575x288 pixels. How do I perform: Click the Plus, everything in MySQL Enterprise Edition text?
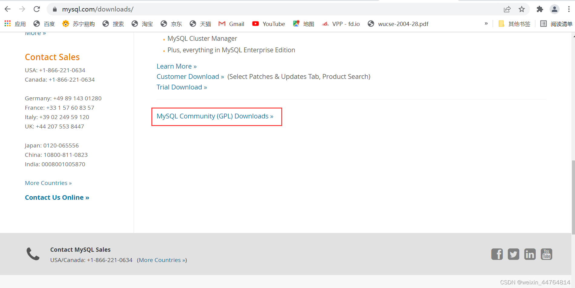click(x=231, y=50)
